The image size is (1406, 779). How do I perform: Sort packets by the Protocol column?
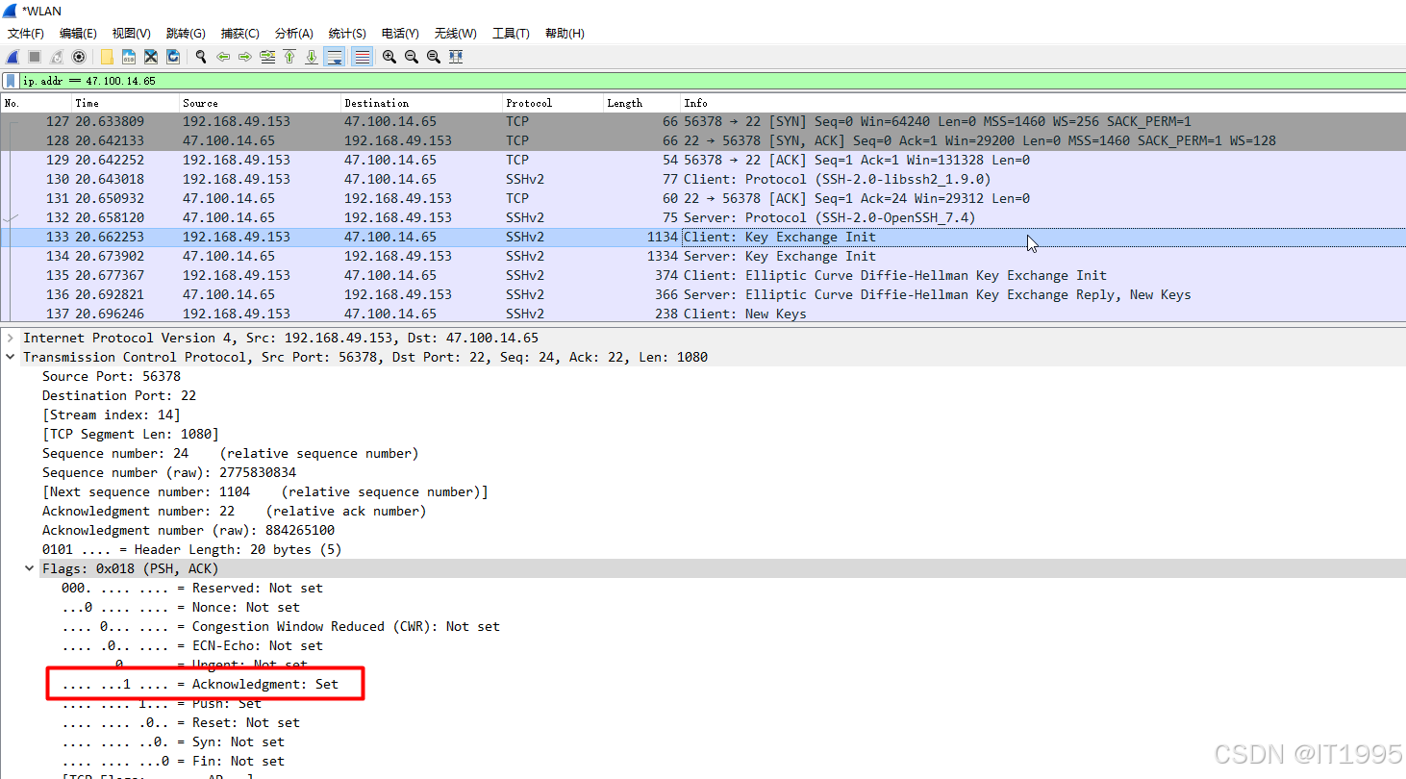pos(527,103)
